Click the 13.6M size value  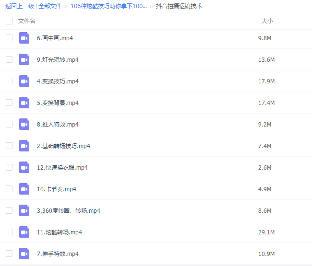pos(266,59)
